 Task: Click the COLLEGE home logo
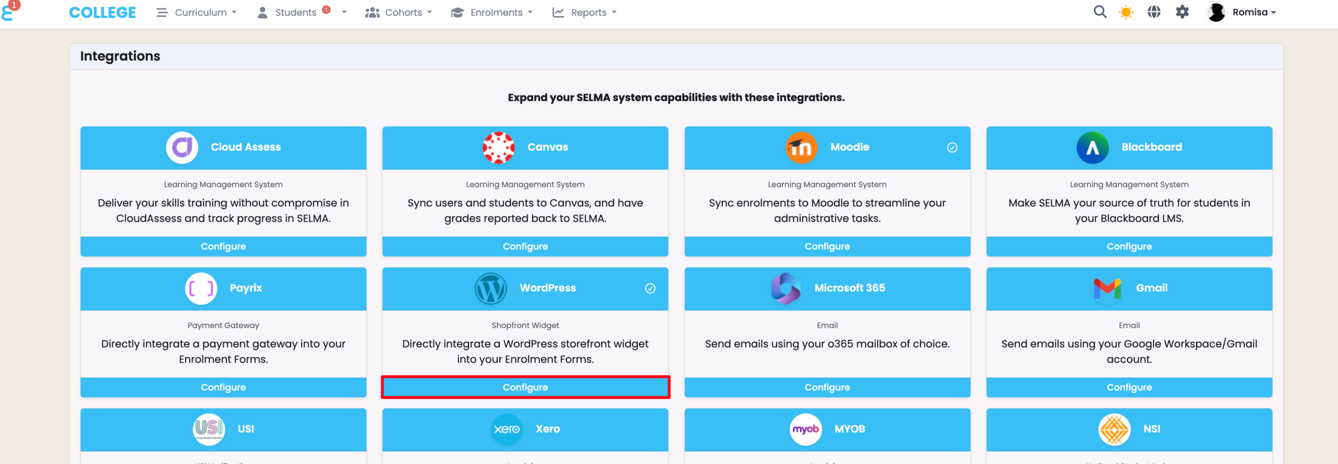point(102,13)
